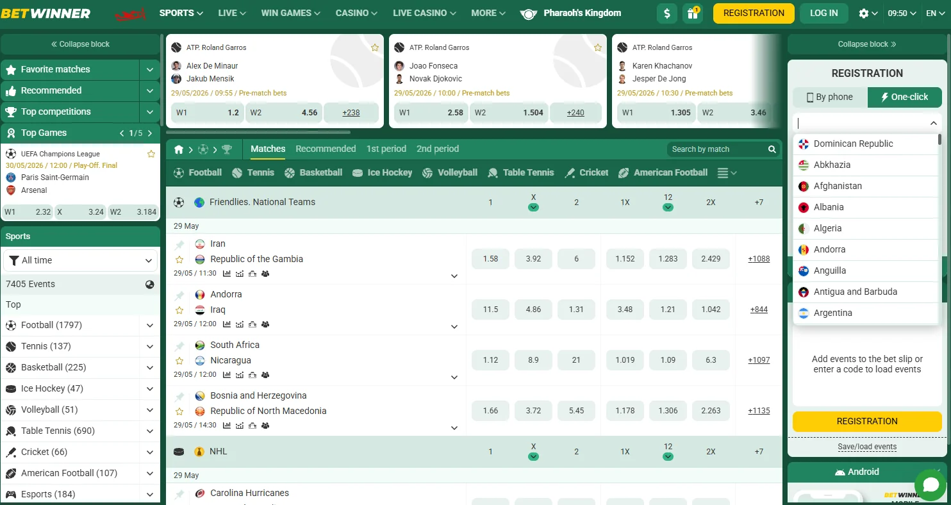Image resolution: width=951 pixels, height=505 pixels.
Task: Collapse the right sidebar block
Action: [x=867, y=44]
